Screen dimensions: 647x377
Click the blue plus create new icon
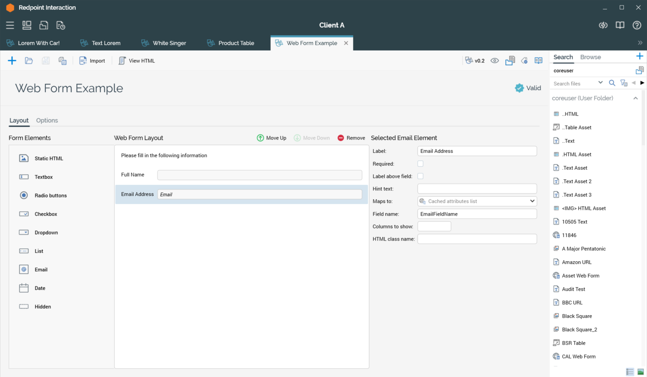coord(12,61)
